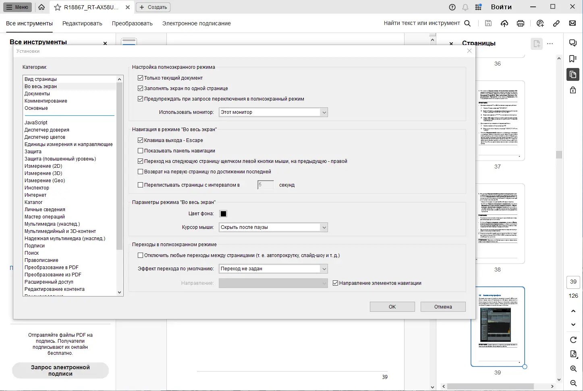Toggle 'Направление элементов навигации' checkbox
This screenshot has width=583, height=391.
pyautogui.click(x=336, y=283)
